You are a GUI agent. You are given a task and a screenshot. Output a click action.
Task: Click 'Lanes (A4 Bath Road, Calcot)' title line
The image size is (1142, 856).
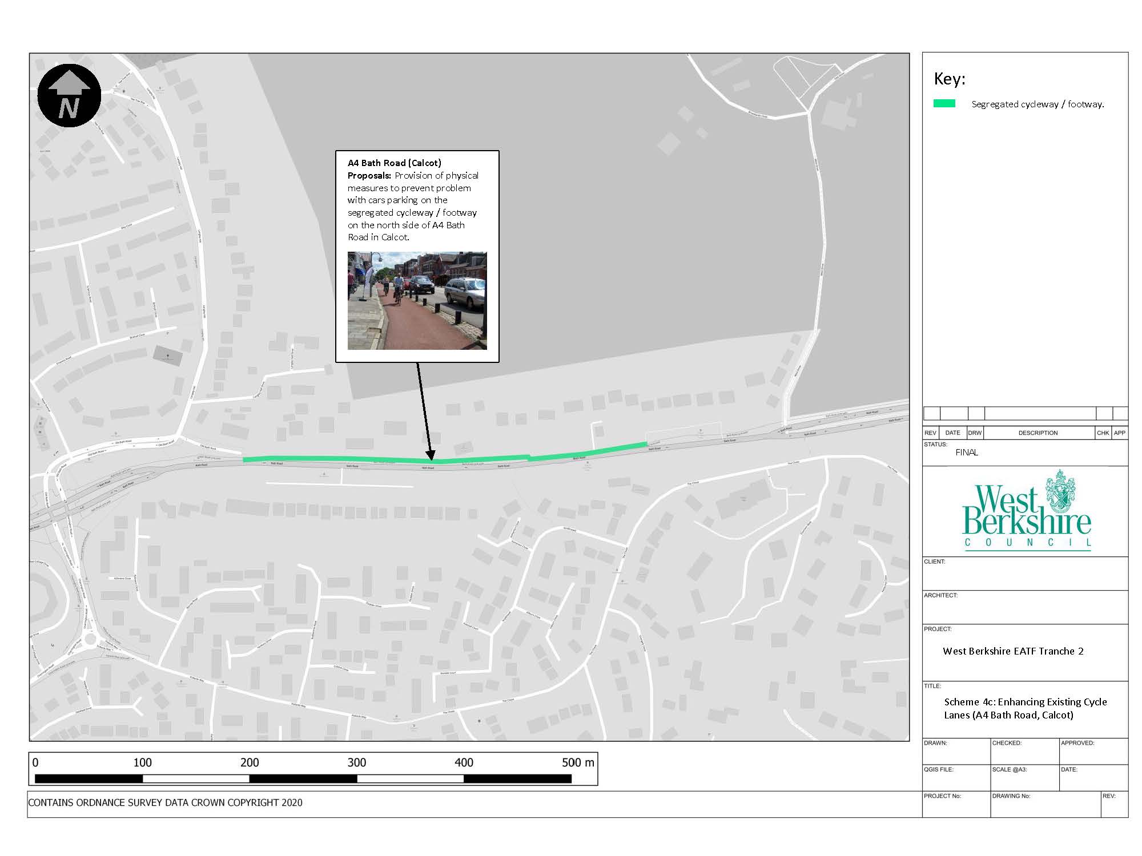[1008, 715]
